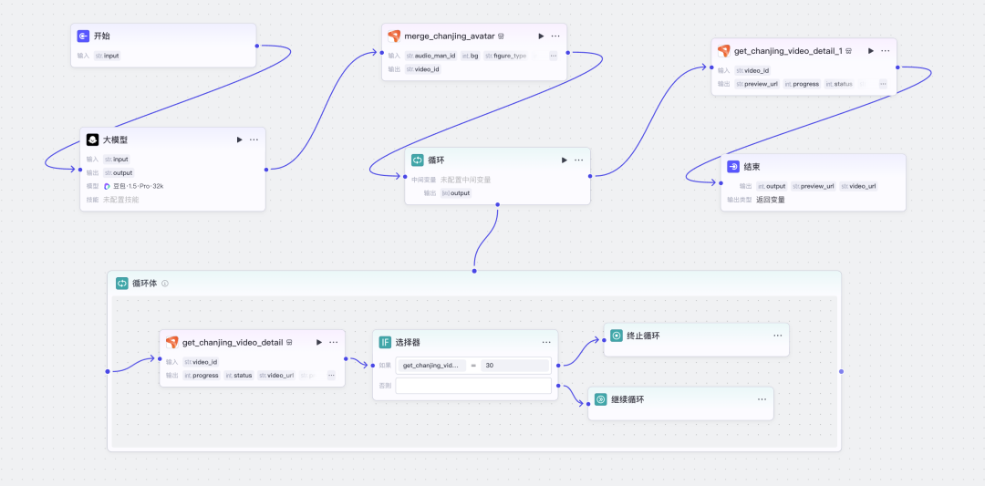Screen dimensions: 985x486
Task: Click the condition value field showing 30
Action: (x=514, y=365)
